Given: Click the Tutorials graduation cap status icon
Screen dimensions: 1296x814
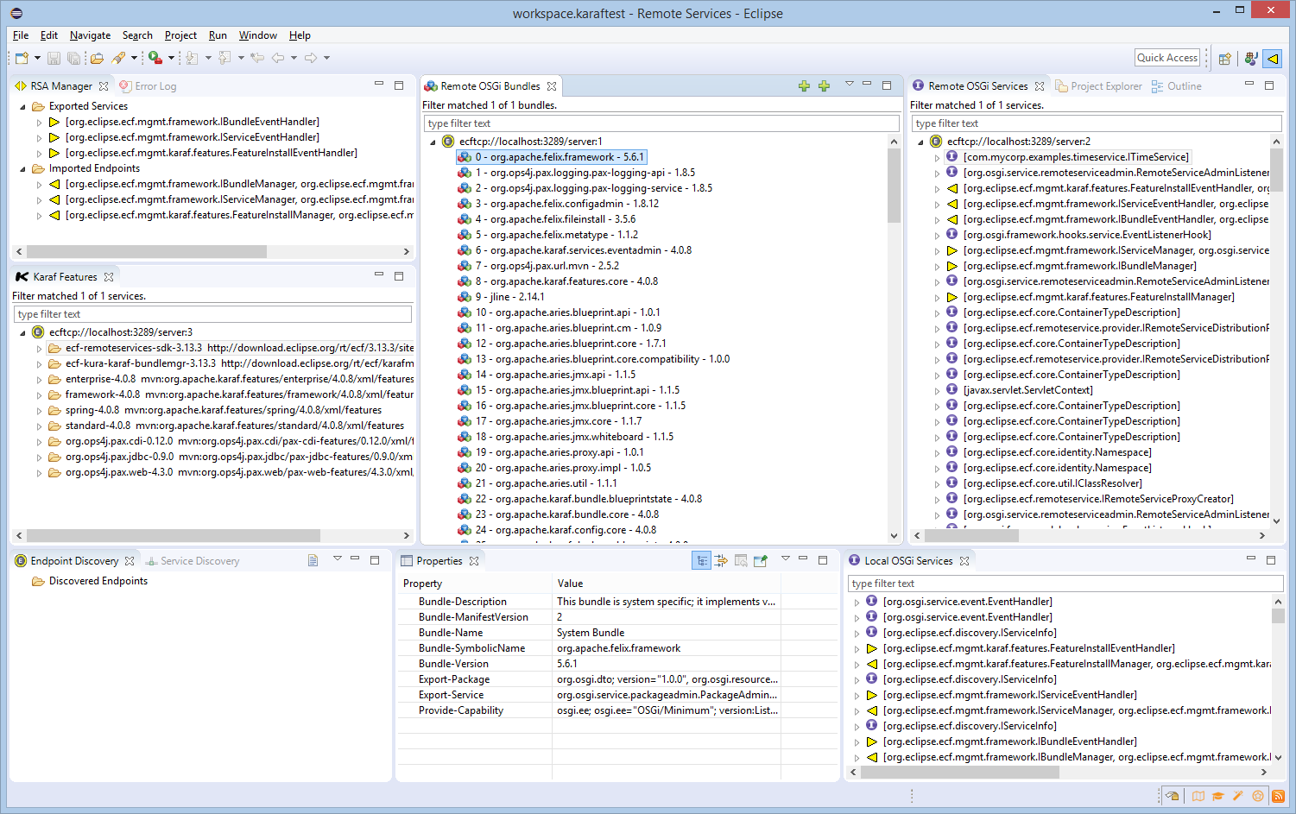Looking at the screenshot, I should (x=1218, y=796).
